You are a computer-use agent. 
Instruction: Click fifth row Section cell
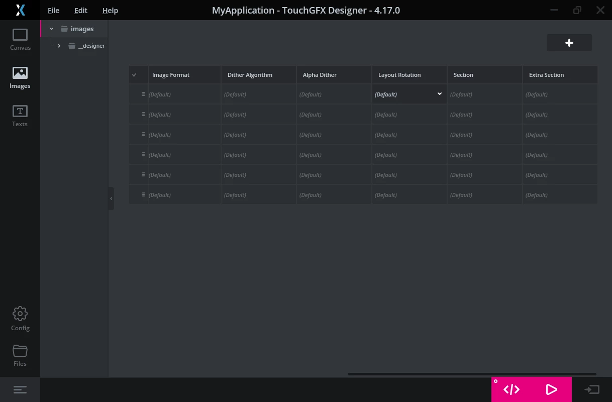point(485,175)
